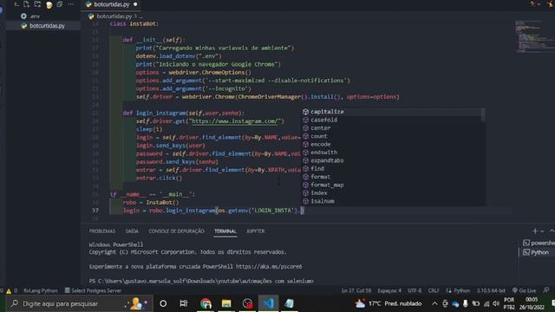Click the maximize panel chevron icon
This screenshot has height=312, width=555.
coord(552,231)
